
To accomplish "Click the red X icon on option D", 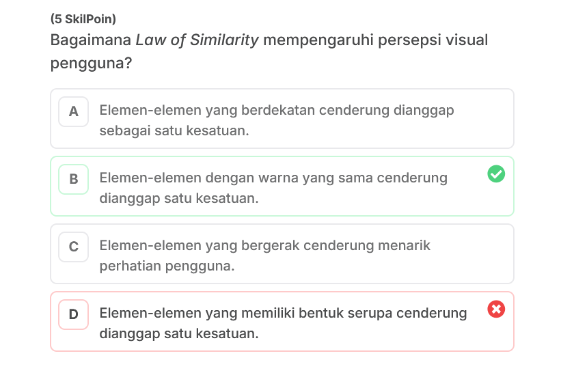I will click(496, 309).
